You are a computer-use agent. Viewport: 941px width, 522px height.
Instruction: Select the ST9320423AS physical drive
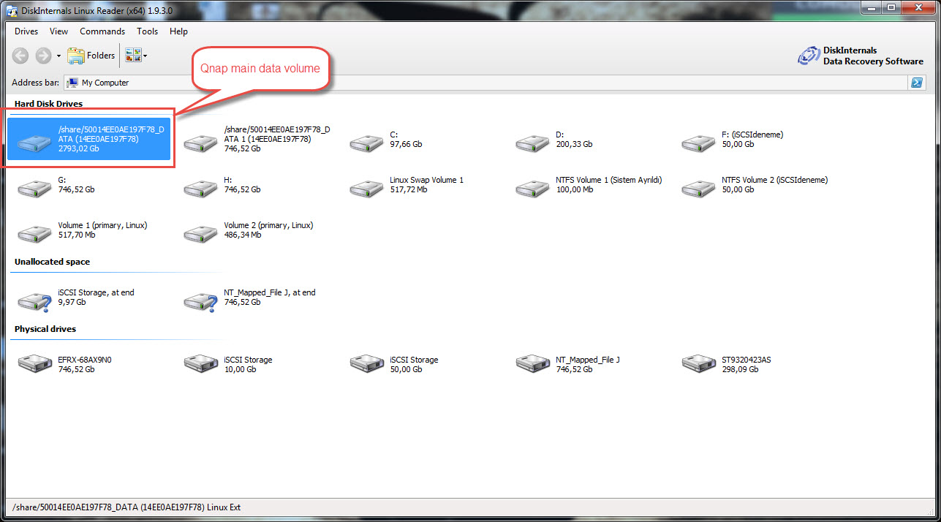click(x=726, y=365)
